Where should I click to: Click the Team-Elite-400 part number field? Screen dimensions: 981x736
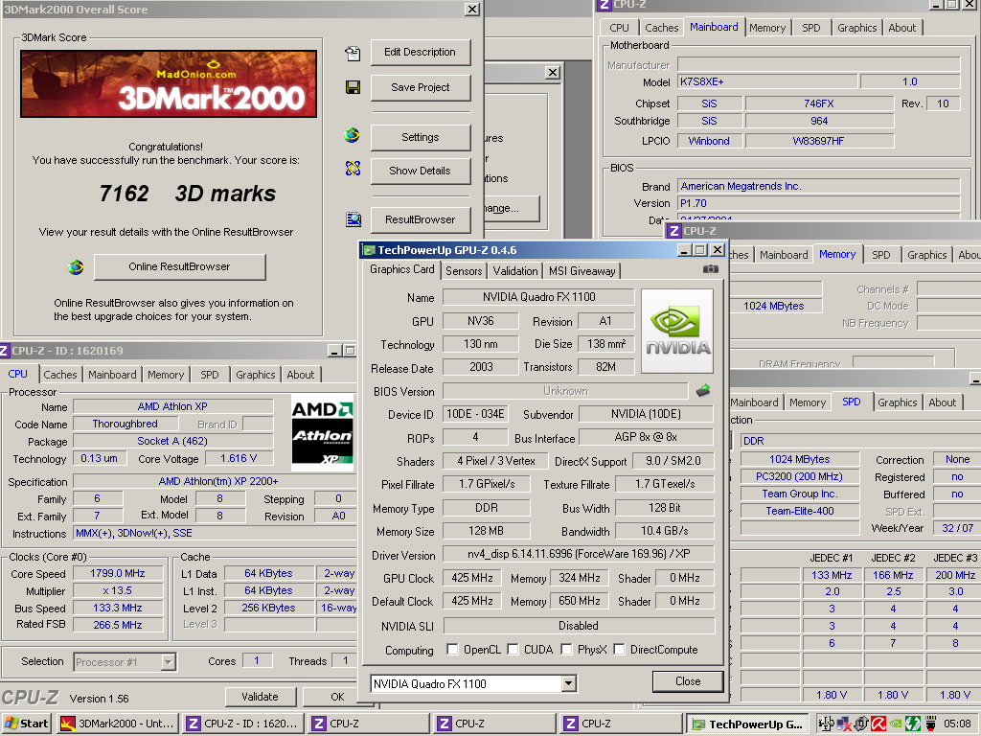800,511
